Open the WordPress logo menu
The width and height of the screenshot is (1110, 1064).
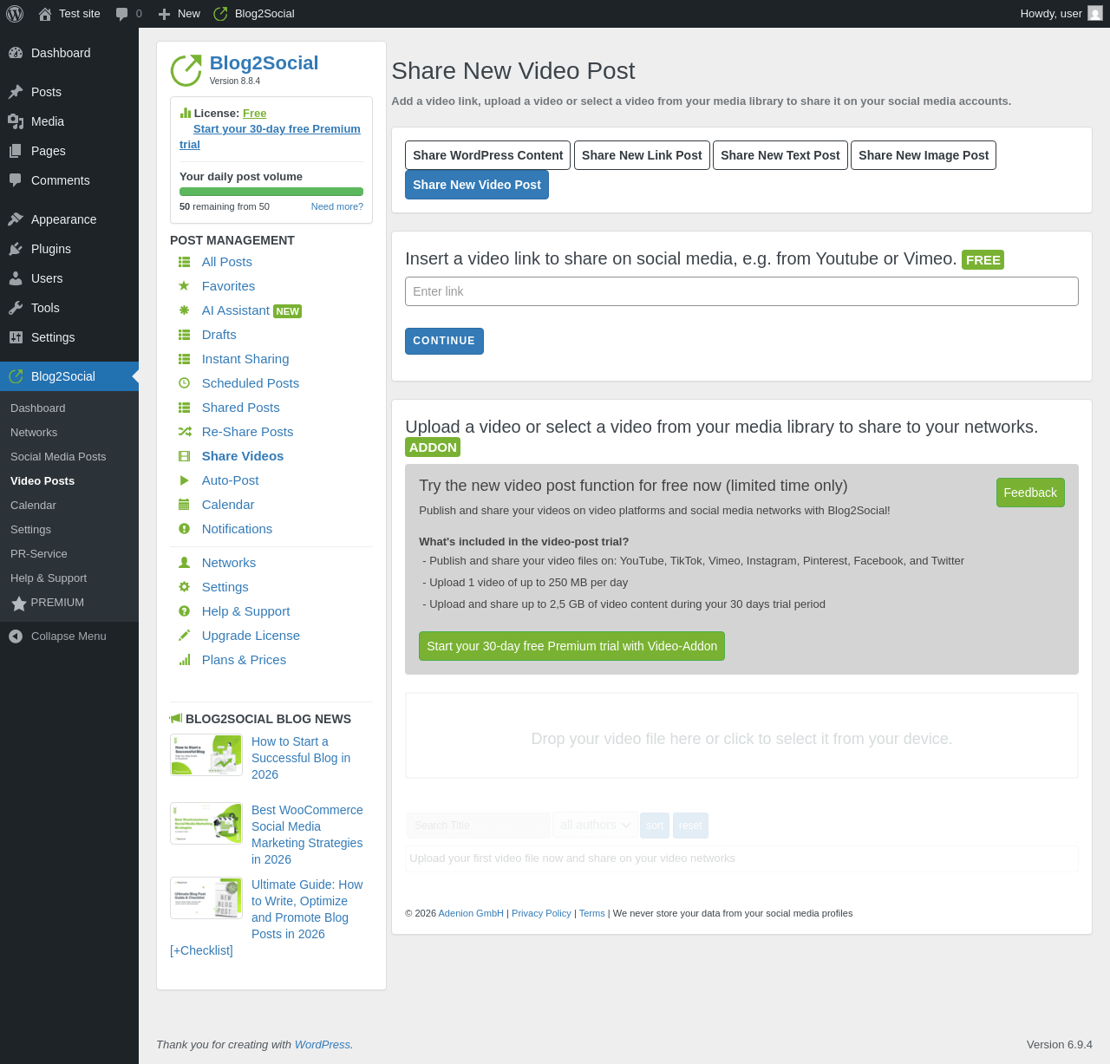[x=15, y=14]
